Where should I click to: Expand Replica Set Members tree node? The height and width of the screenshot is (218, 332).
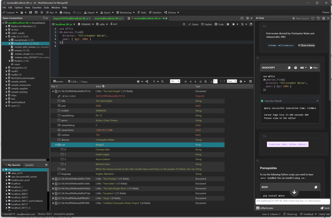pyautogui.click(x=6, y=26)
